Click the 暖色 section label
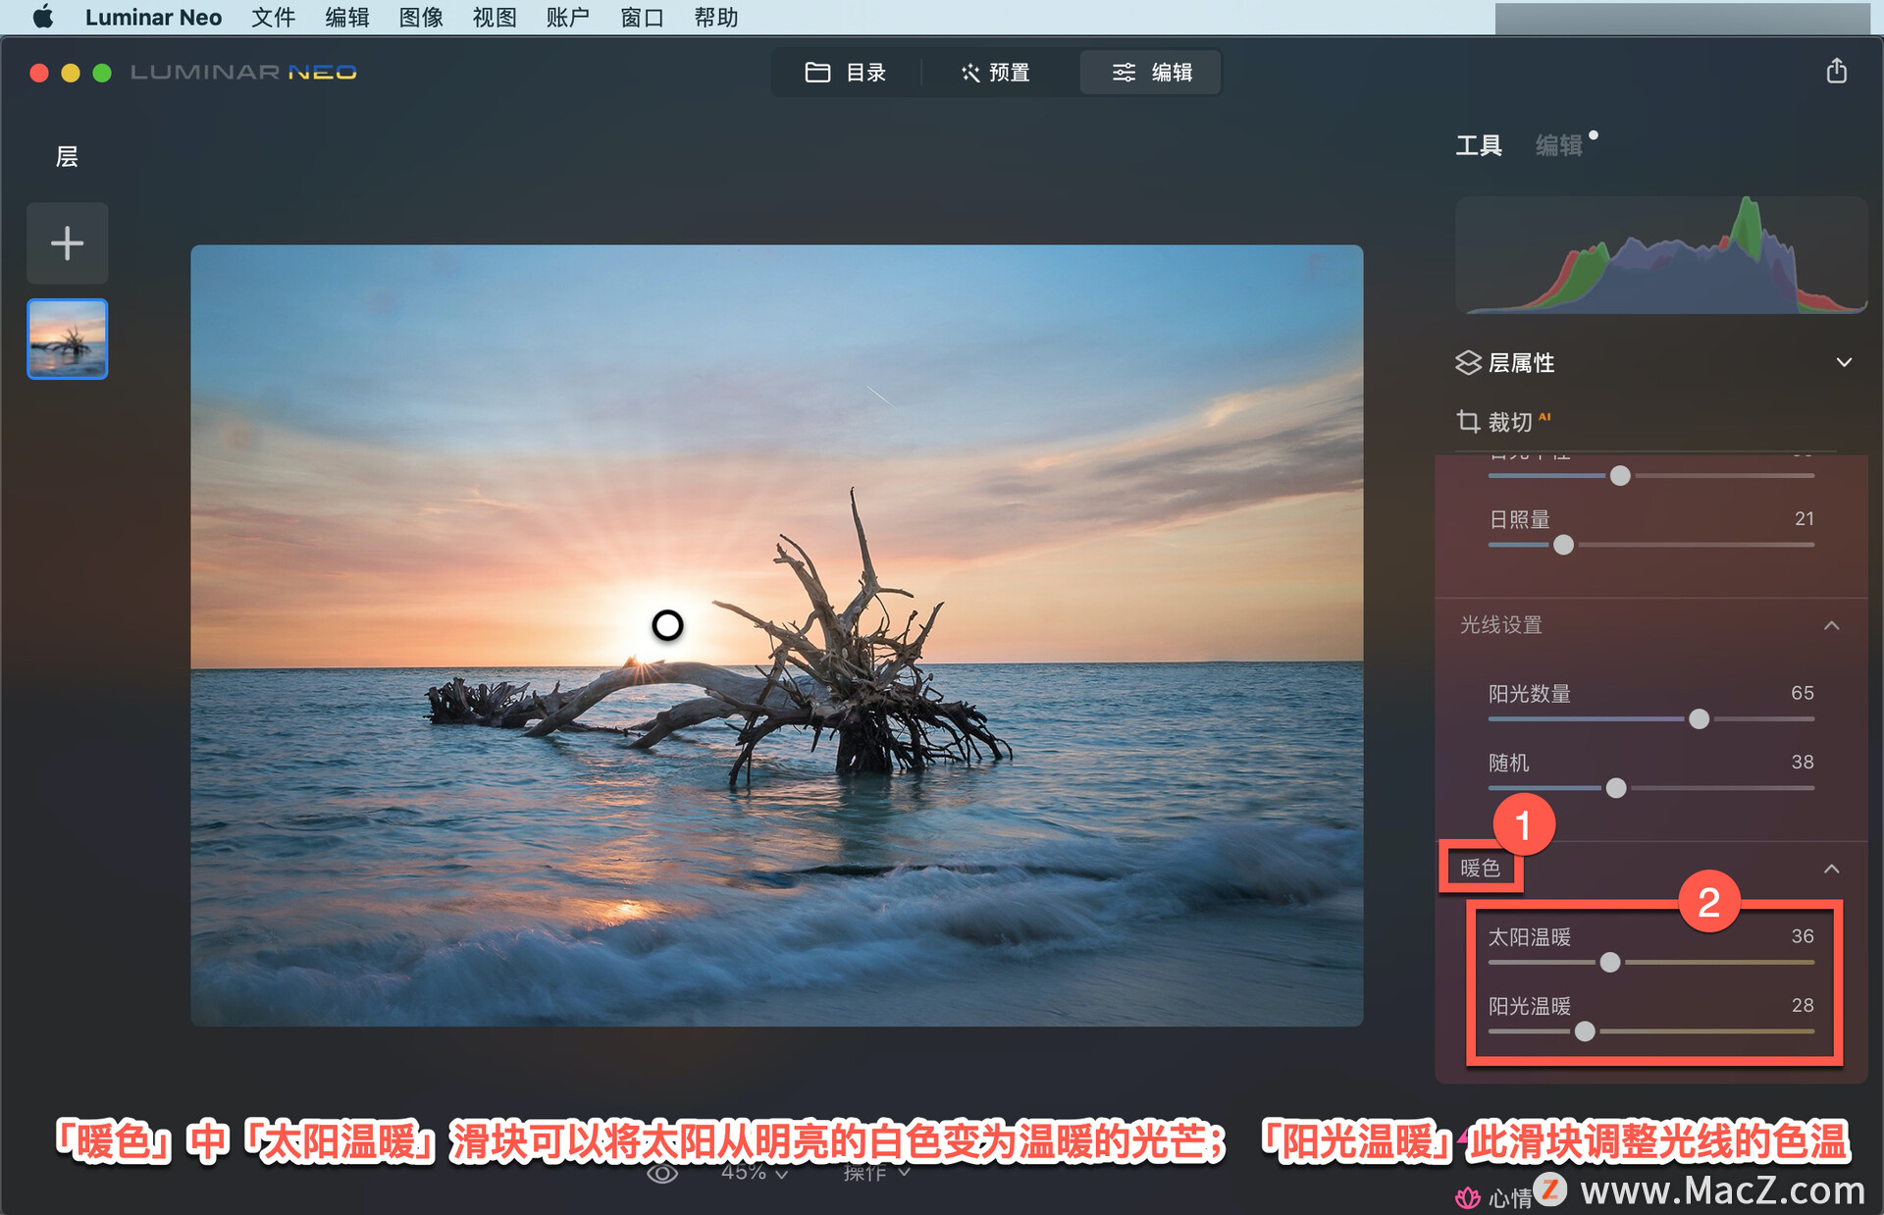The image size is (1884, 1215). click(x=1480, y=869)
